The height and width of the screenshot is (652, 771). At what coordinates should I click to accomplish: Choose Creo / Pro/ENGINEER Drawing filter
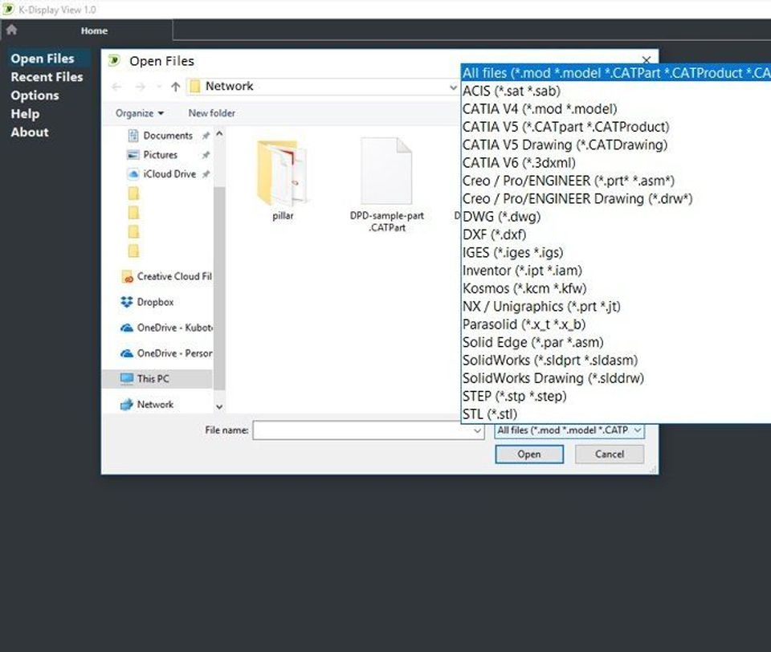click(616, 198)
